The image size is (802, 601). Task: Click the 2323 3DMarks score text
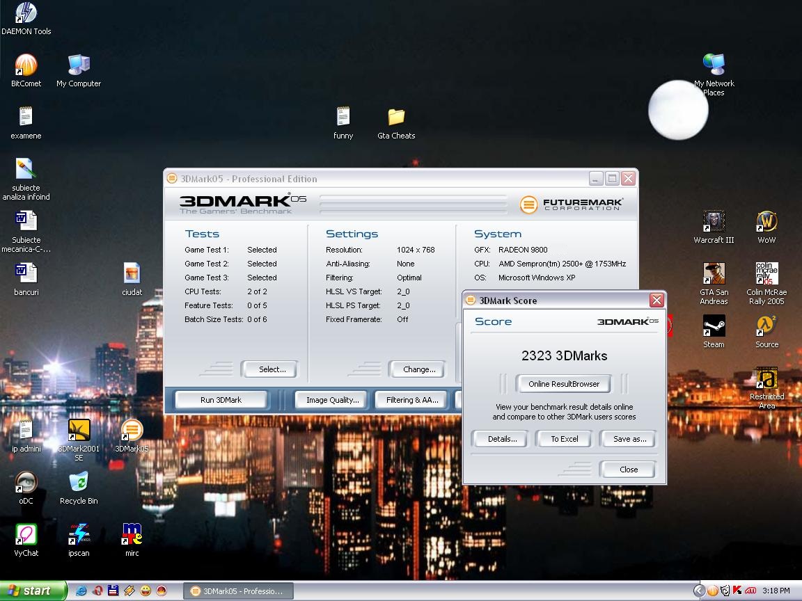[x=564, y=355]
